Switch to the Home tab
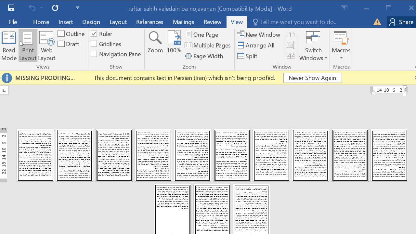 pos(41,22)
